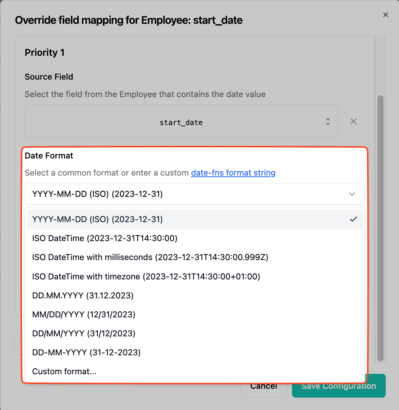Screen dimensions: 399x410
Task: Remove the start_date source field
Action: pos(354,121)
